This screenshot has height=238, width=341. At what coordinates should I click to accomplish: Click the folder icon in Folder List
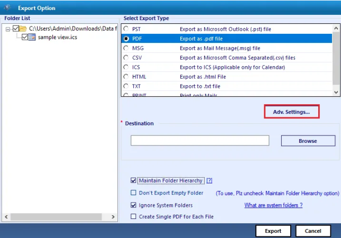pos(24,29)
